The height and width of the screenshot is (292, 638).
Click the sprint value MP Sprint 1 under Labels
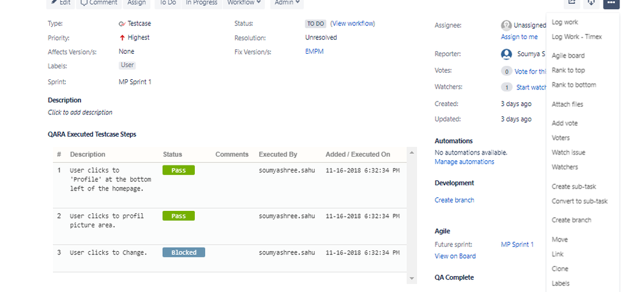[x=135, y=82]
